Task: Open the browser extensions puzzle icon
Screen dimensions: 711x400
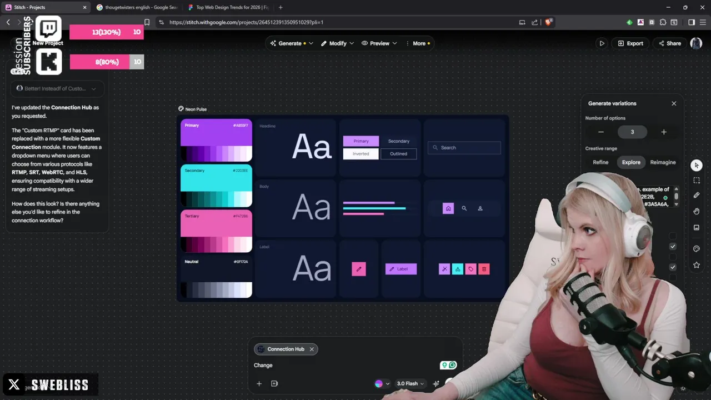Action: [x=663, y=22]
